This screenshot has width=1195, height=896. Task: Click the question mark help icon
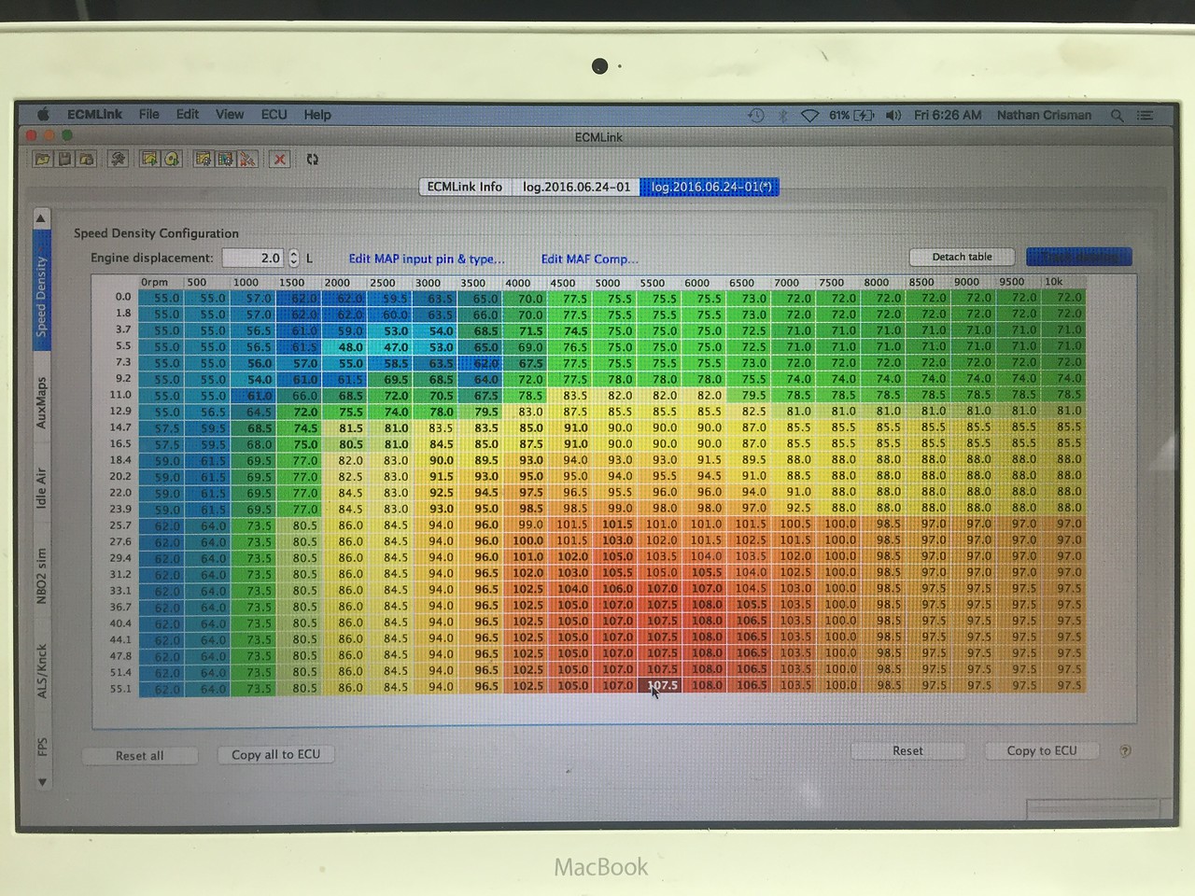click(1125, 750)
